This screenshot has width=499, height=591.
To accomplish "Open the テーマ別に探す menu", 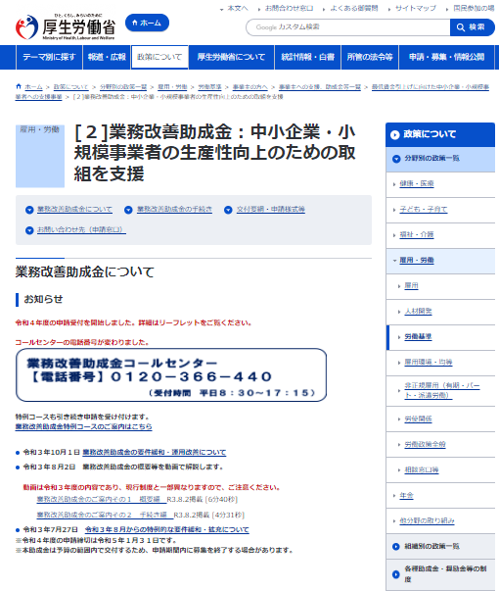I will pos(49,57).
